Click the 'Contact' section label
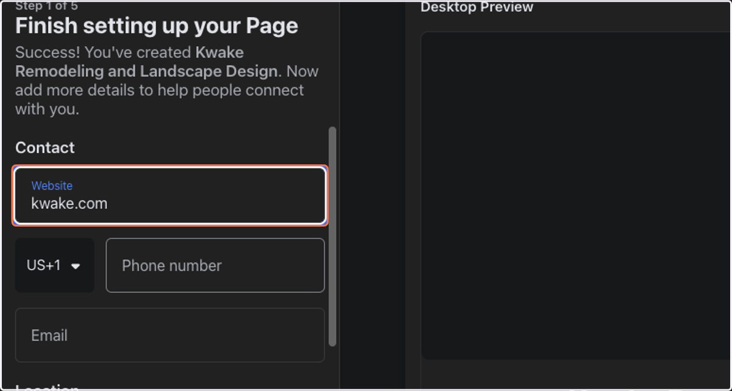732x391 pixels. pyautogui.click(x=45, y=148)
